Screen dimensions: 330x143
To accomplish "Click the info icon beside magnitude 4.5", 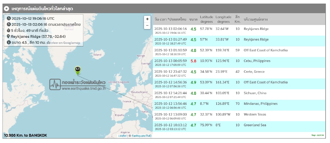I will (9, 43).
